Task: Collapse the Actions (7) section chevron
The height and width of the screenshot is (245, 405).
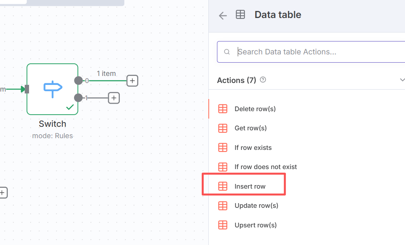Action: point(402,80)
